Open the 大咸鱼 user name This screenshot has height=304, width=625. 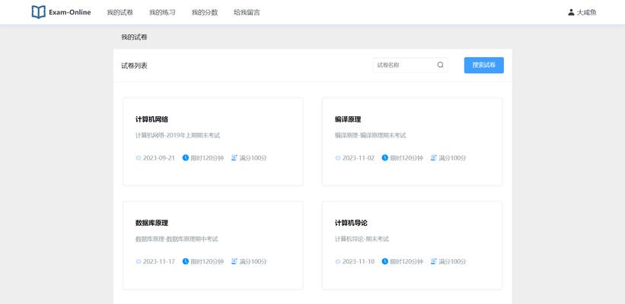587,12
